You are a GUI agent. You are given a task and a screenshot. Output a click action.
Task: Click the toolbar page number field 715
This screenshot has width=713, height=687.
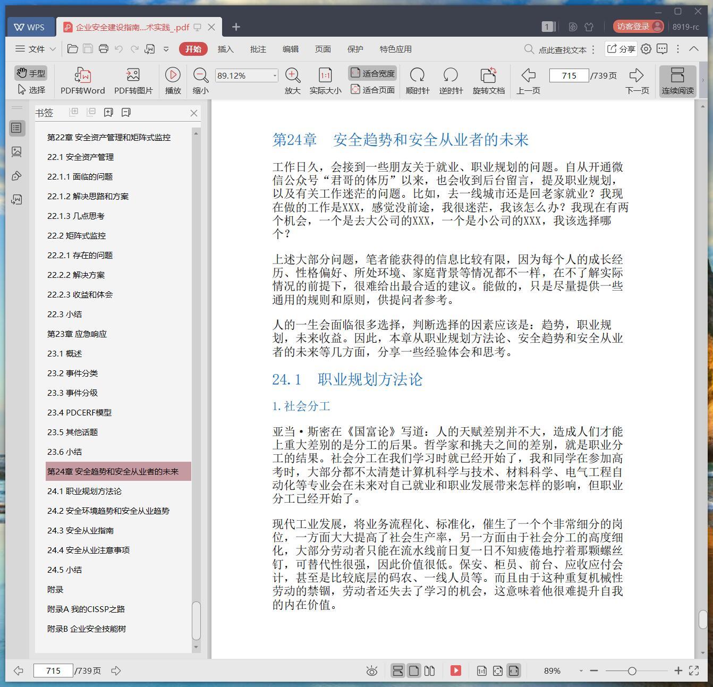pos(568,75)
